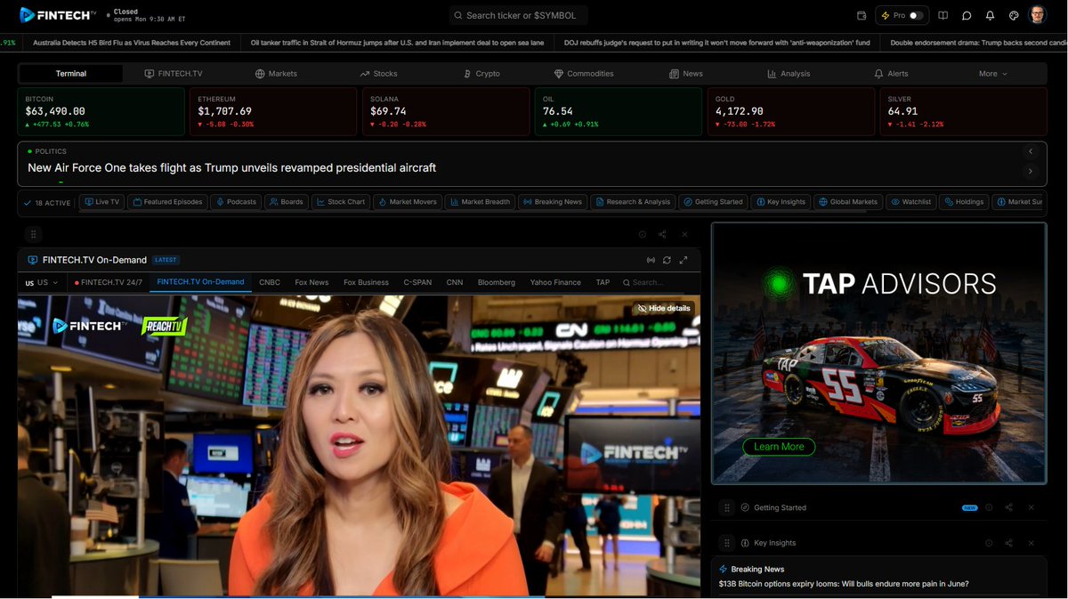The width and height of the screenshot is (1068, 599).
Task: Open the user profile avatar
Action: tap(1038, 15)
